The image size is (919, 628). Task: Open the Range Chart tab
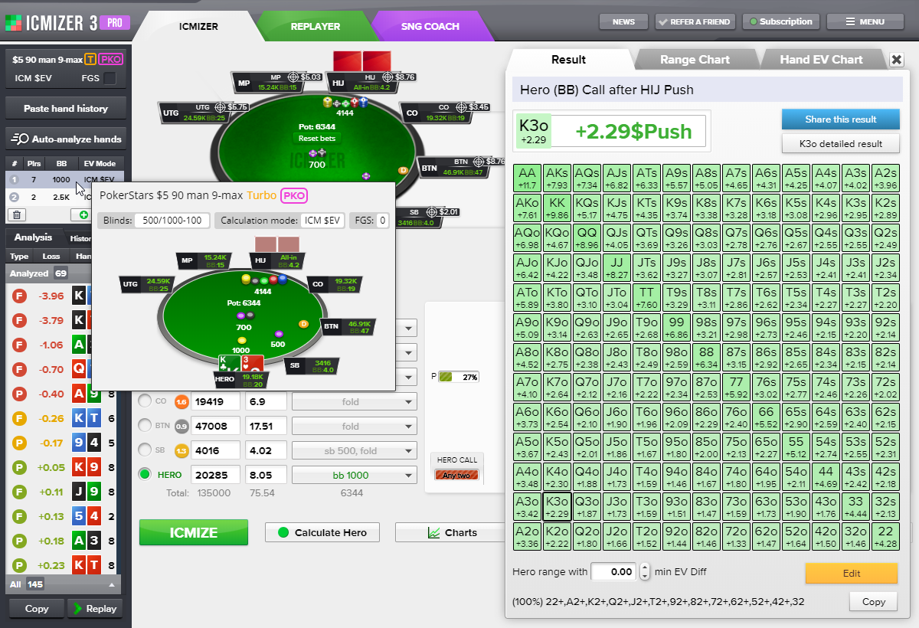tap(695, 60)
